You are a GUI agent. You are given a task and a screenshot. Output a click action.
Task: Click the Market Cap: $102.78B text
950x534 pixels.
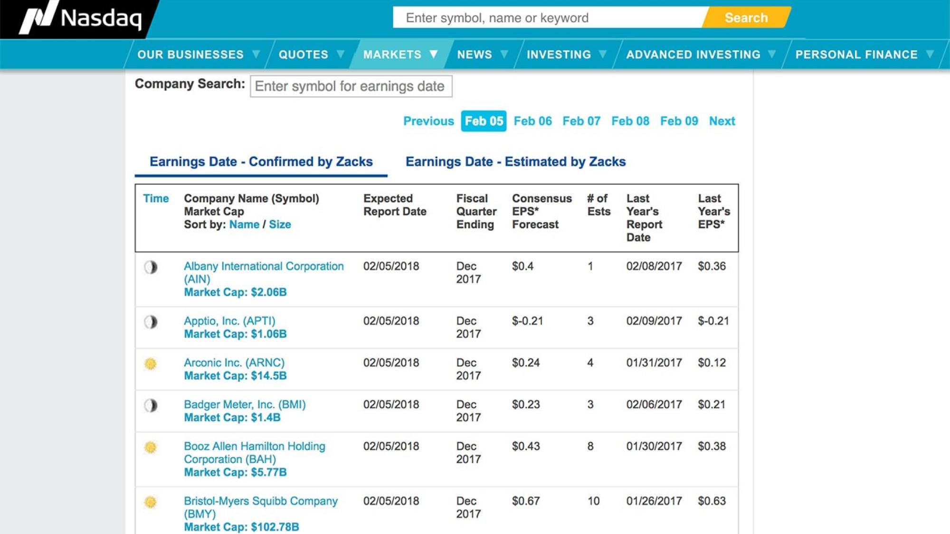tap(241, 527)
